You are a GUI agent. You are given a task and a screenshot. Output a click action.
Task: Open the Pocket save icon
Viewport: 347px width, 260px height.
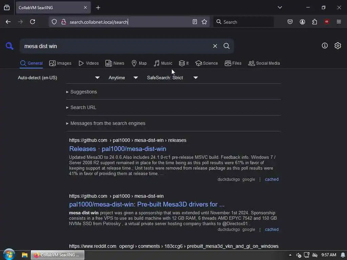coord(290,22)
